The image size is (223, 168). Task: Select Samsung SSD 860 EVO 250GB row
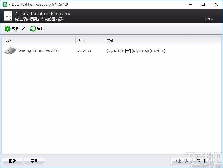pyautogui.click(x=111, y=51)
